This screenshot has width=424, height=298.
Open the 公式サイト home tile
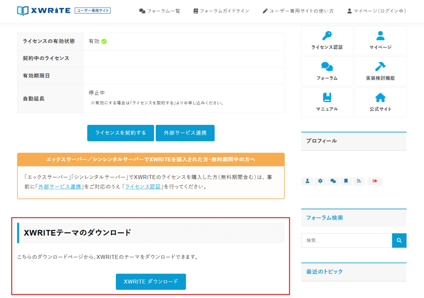click(380, 102)
